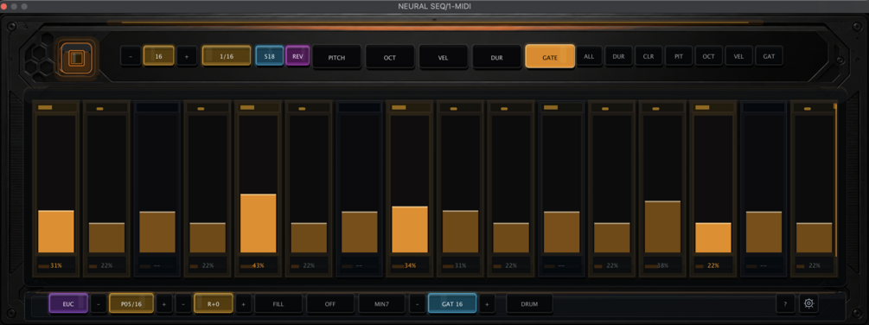Click the FILL button
Image resolution: width=869 pixels, height=325 pixels.
(278, 303)
